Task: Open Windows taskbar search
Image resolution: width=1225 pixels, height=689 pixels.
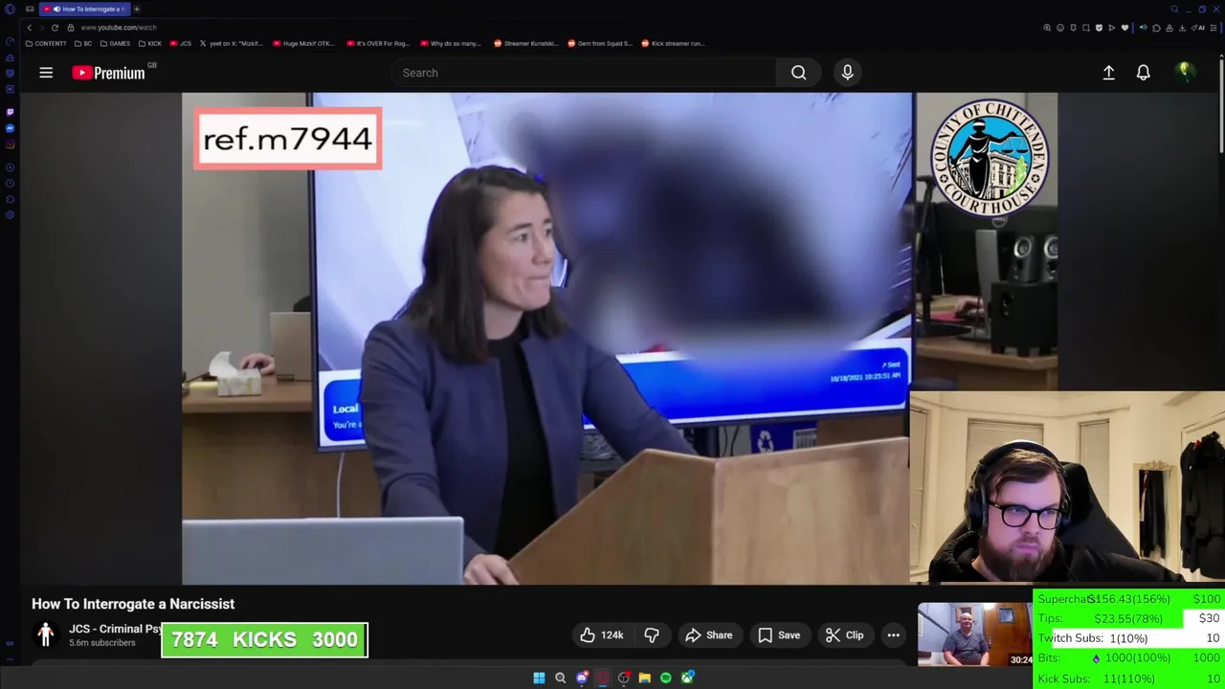Action: point(560,678)
